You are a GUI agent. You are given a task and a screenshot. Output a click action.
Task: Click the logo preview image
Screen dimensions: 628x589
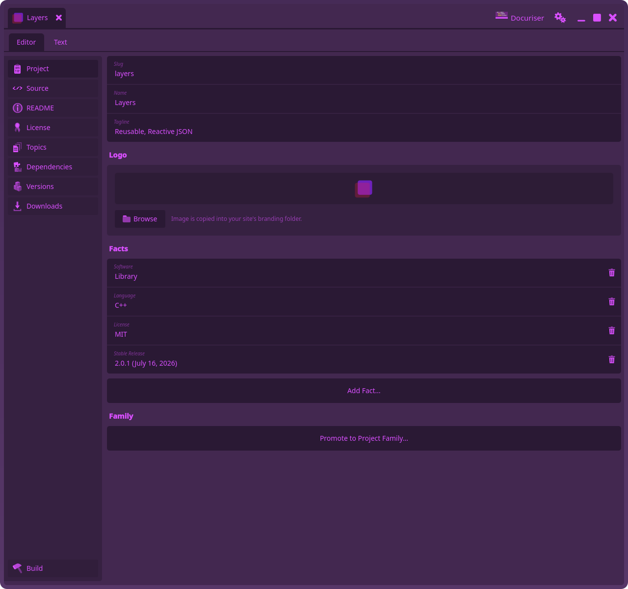364,189
